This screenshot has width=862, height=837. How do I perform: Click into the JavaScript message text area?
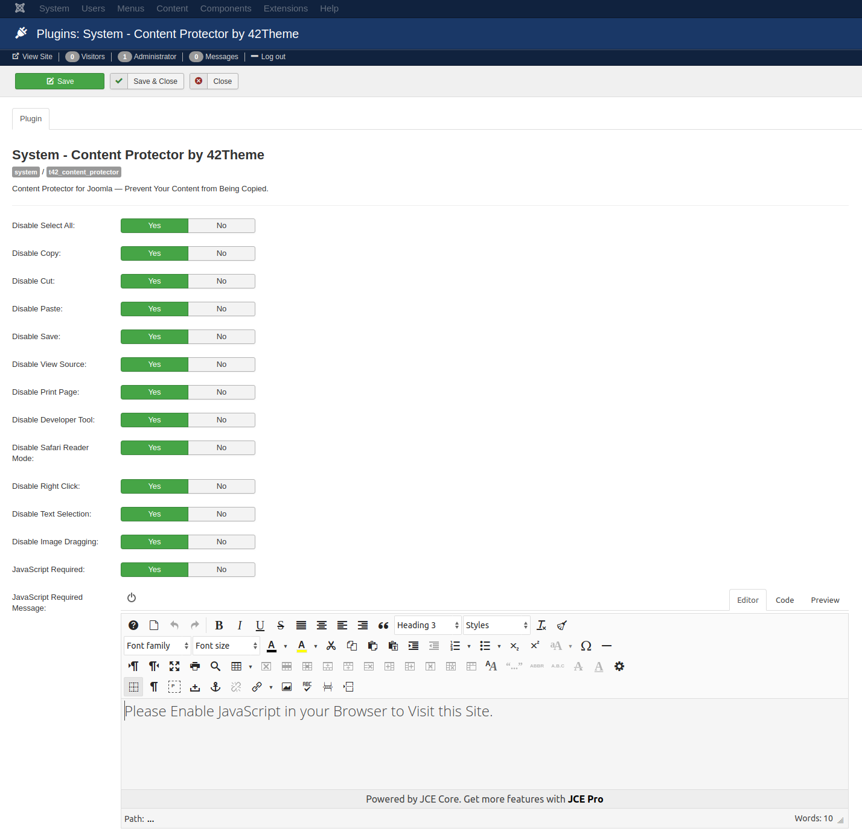point(485,744)
